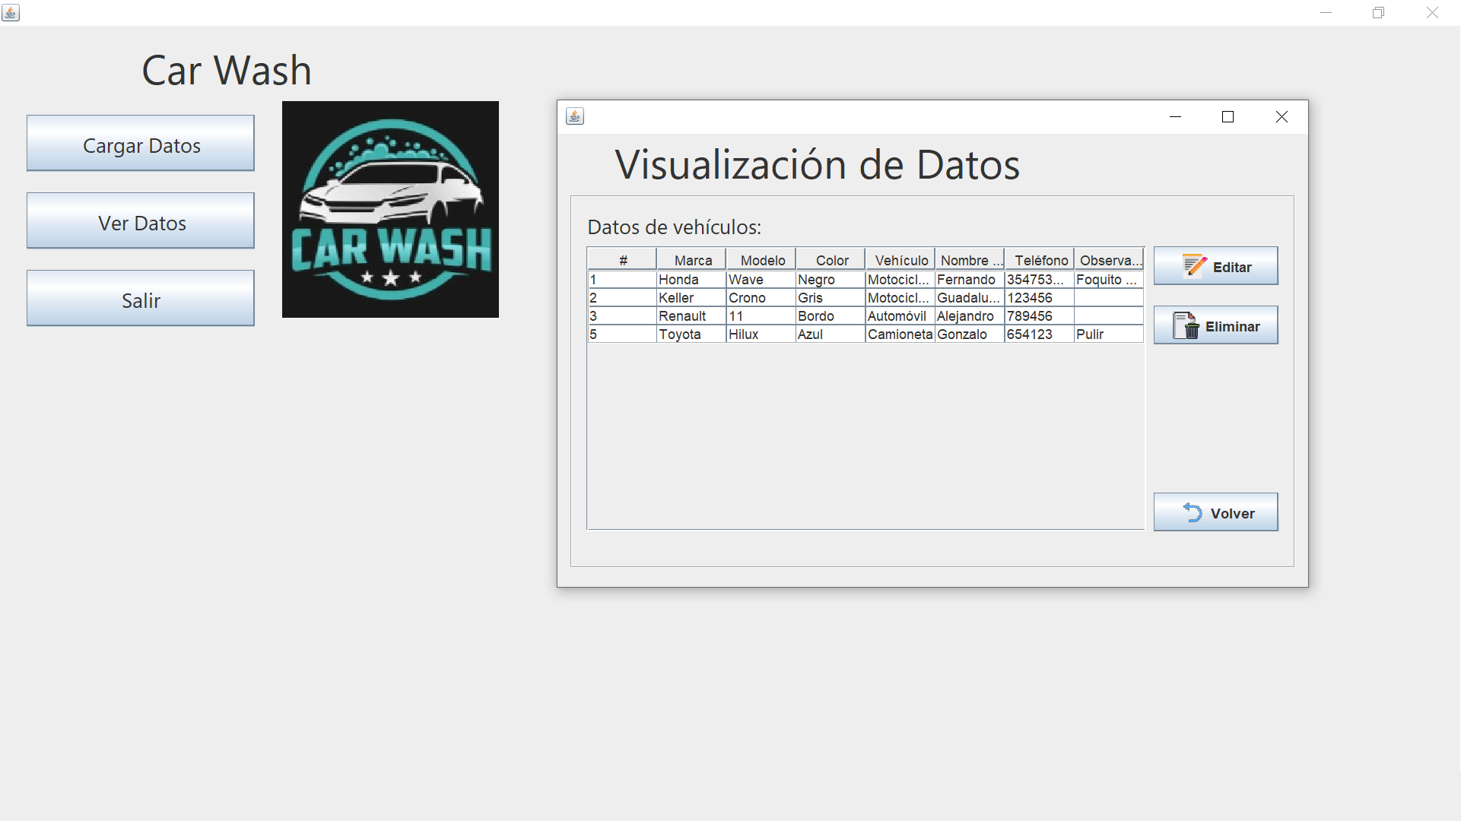Click the Editar button

coord(1215,266)
